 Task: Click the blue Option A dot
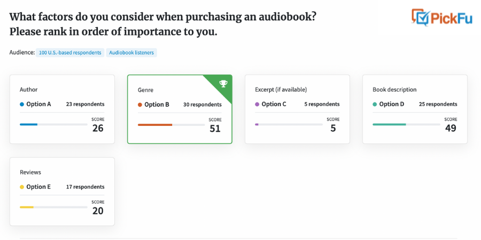(x=22, y=105)
